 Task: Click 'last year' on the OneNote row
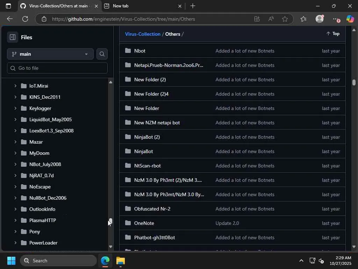pyautogui.click(x=331, y=223)
